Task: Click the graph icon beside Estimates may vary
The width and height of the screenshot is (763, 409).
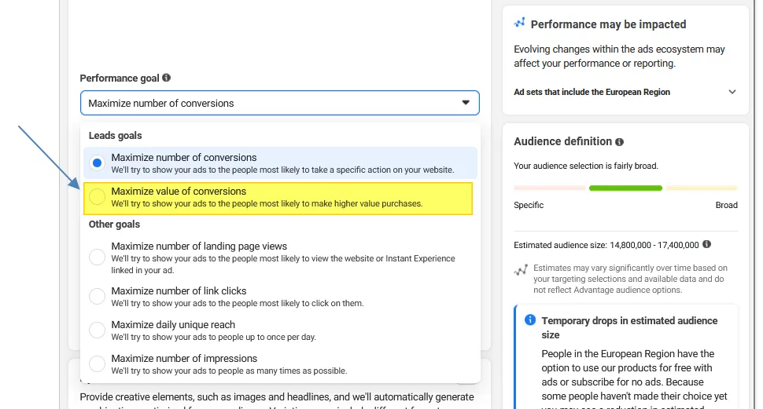Action: pyautogui.click(x=521, y=270)
